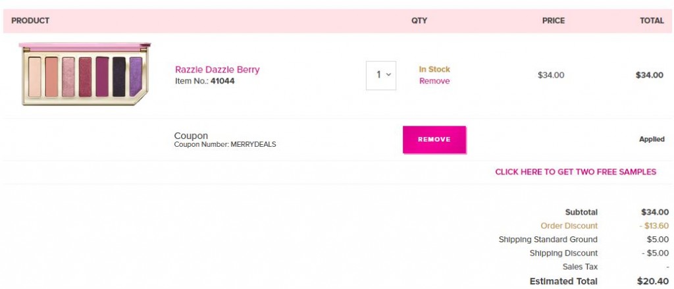
Task: Click the TOTAL column header
Action: coord(652,20)
